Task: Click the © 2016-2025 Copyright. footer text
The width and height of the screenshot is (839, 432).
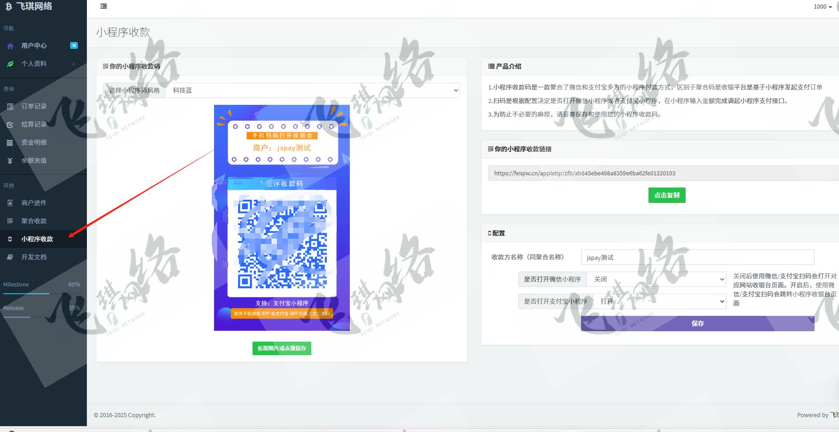Action: tap(125, 415)
